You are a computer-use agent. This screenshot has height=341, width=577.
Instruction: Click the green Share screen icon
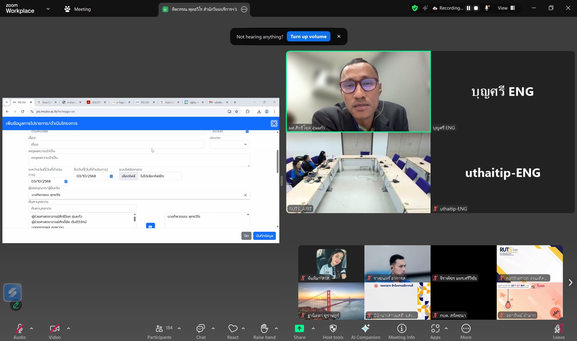tap(299, 329)
